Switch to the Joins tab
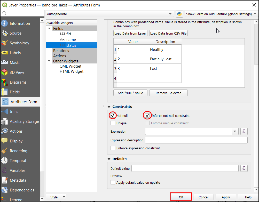The image size is (259, 202). click(x=20, y=111)
